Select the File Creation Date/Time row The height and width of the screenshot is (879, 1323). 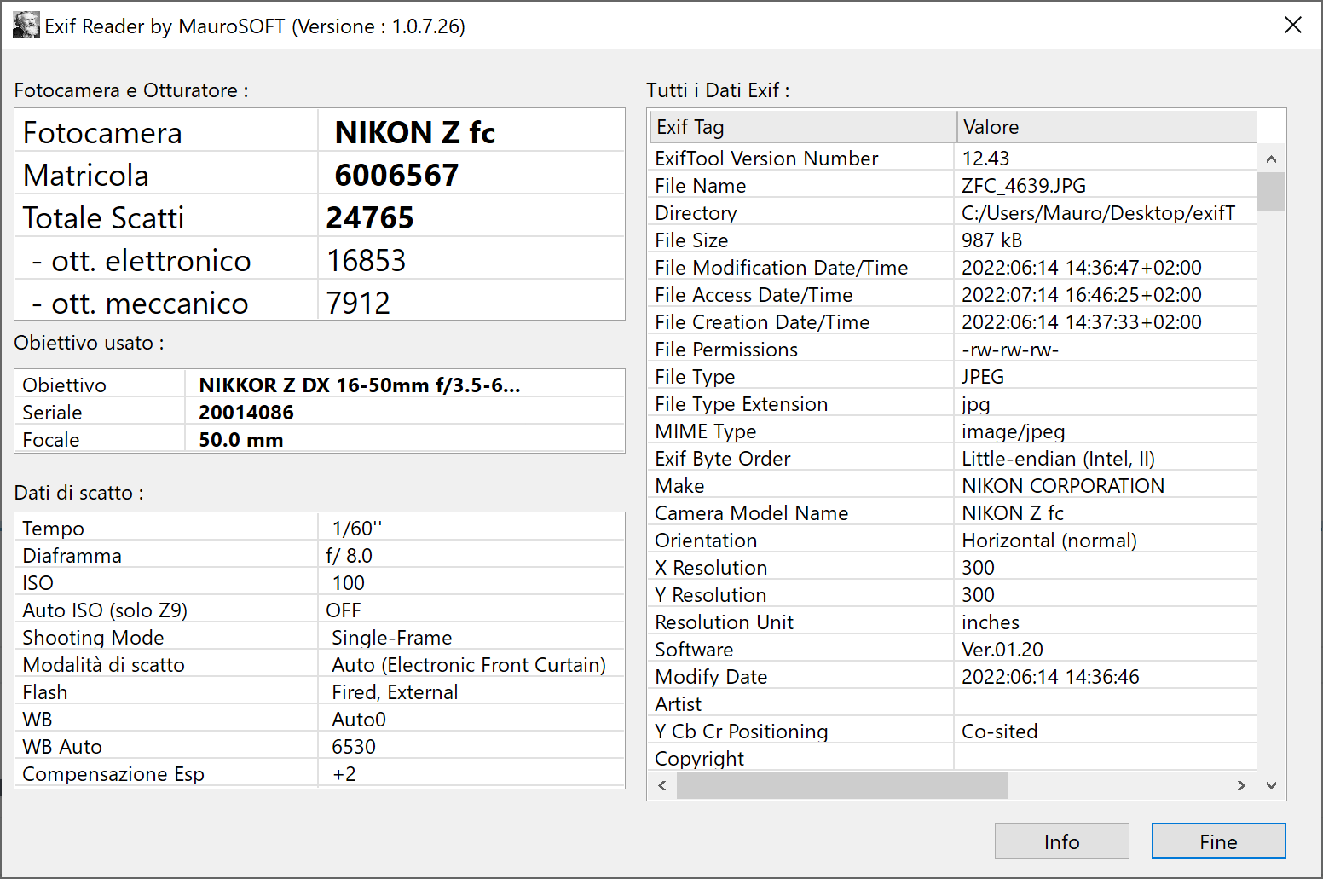(x=953, y=322)
